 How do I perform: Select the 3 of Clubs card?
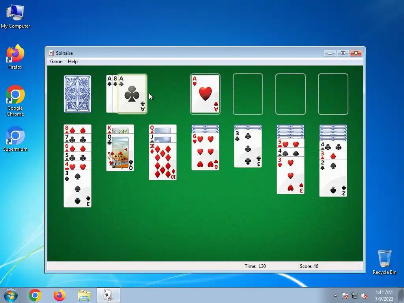click(248, 149)
